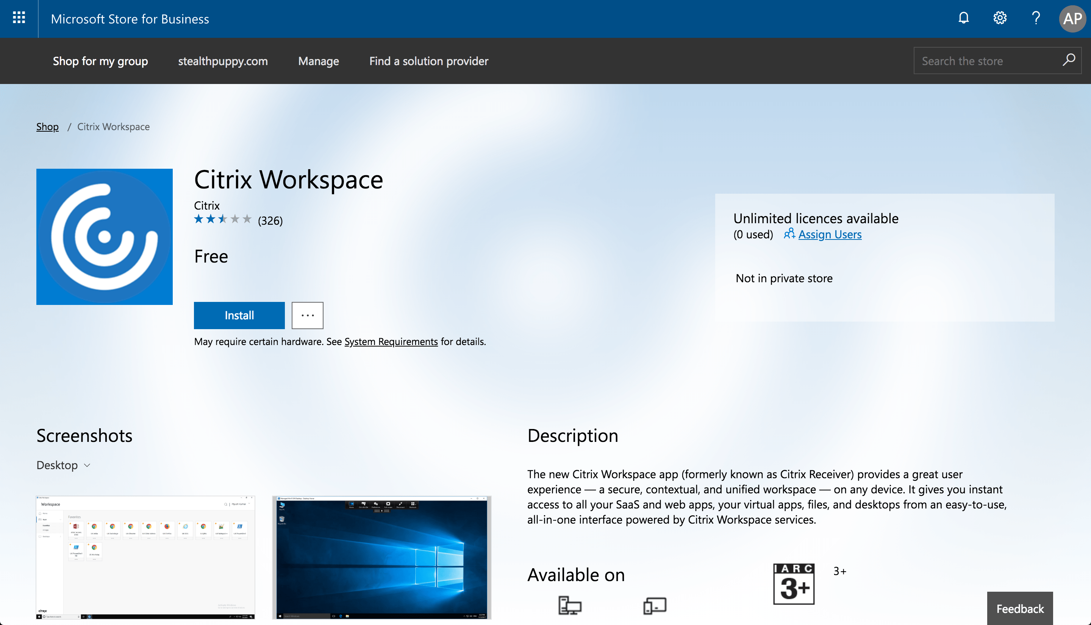Click the Shop breadcrumb link
The image size is (1091, 625).
(47, 126)
